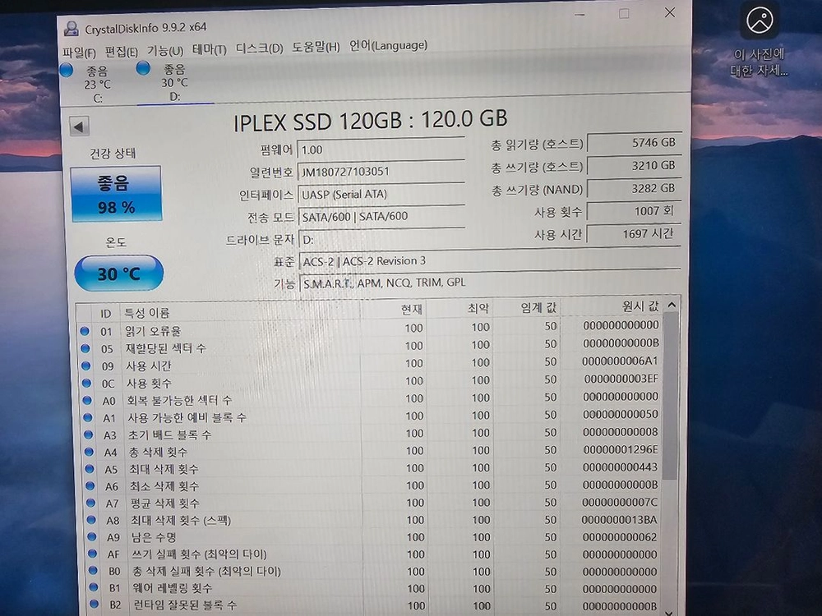The width and height of the screenshot is (822, 616).
Task: Open the 도움말(H) menu
Action: [x=316, y=47]
